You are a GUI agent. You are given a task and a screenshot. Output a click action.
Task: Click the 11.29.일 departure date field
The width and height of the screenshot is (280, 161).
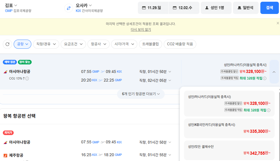pyautogui.click(x=153, y=8)
